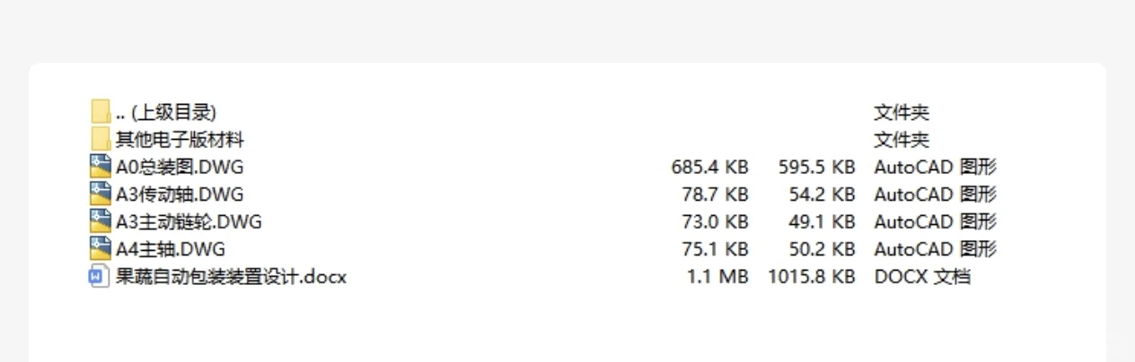Screen dimensions: 1135x362
Task: Click the 1015.8 KB packed size value
Action: 811,276
